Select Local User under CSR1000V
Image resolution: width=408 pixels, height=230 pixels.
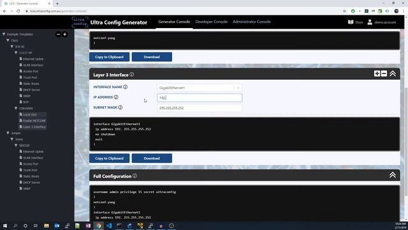coord(28,114)
